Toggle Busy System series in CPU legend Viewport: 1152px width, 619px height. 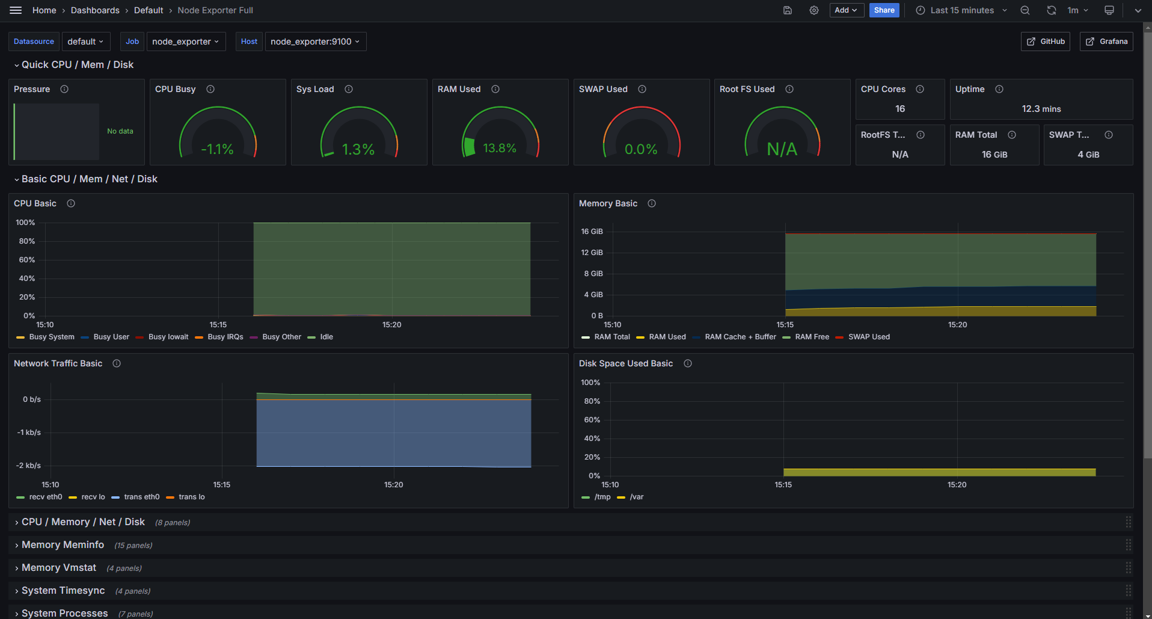coord(52,337)
